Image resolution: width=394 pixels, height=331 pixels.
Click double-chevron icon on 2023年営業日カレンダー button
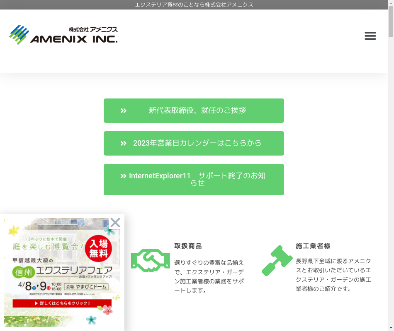[x=124, y=144]
